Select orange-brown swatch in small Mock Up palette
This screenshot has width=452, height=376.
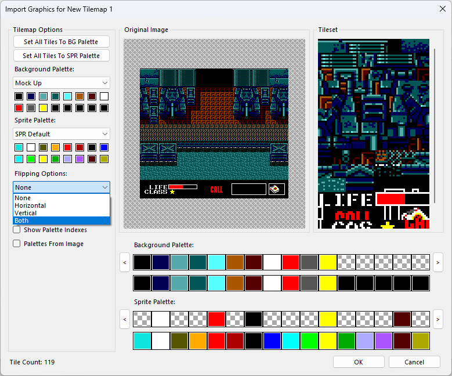point(80,96)
